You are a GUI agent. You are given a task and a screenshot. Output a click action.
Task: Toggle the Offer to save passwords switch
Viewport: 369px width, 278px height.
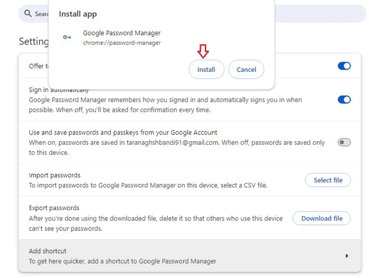point(344,66)
